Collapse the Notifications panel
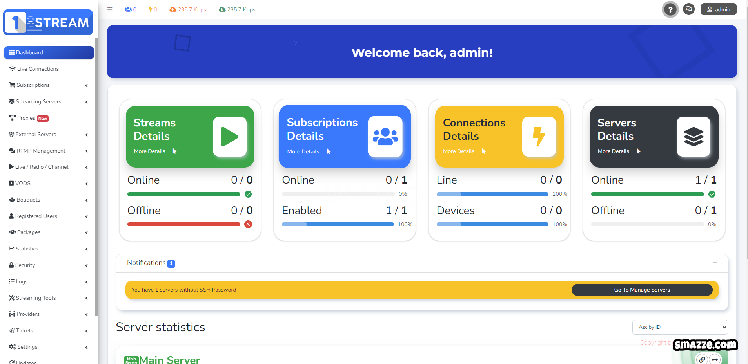 point(715,263)
